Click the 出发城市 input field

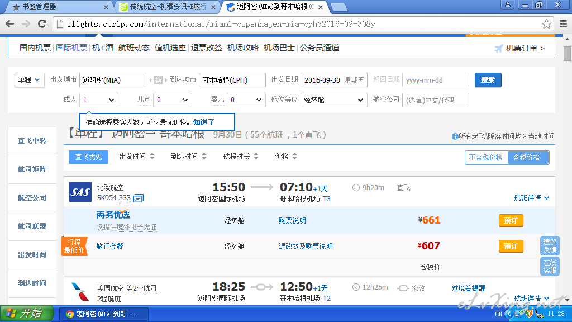coord(113,80)
